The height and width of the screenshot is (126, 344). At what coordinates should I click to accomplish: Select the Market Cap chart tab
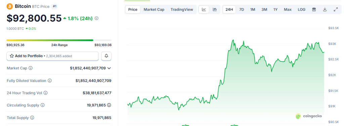coord(154,10)
